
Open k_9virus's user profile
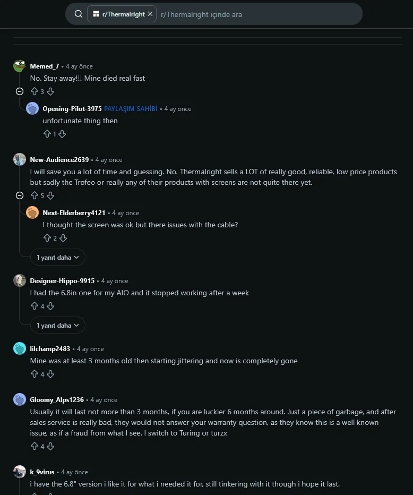[x=42, y=472]
